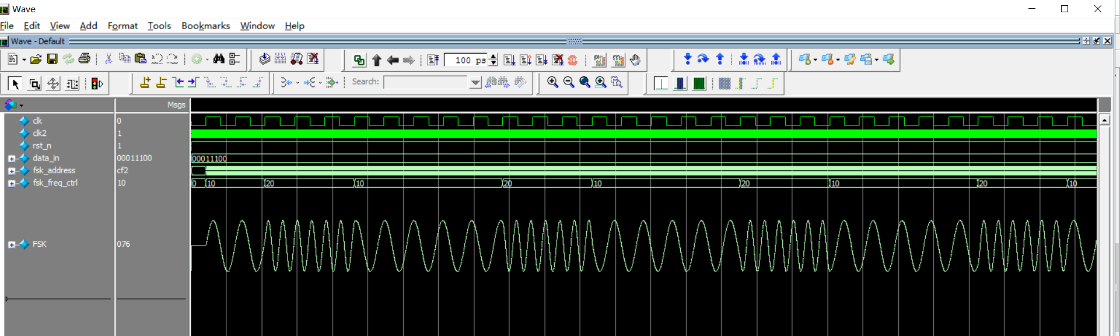Select the Zoom Mode tool
Screen dimensions: 1120x336
click(34, 84)
